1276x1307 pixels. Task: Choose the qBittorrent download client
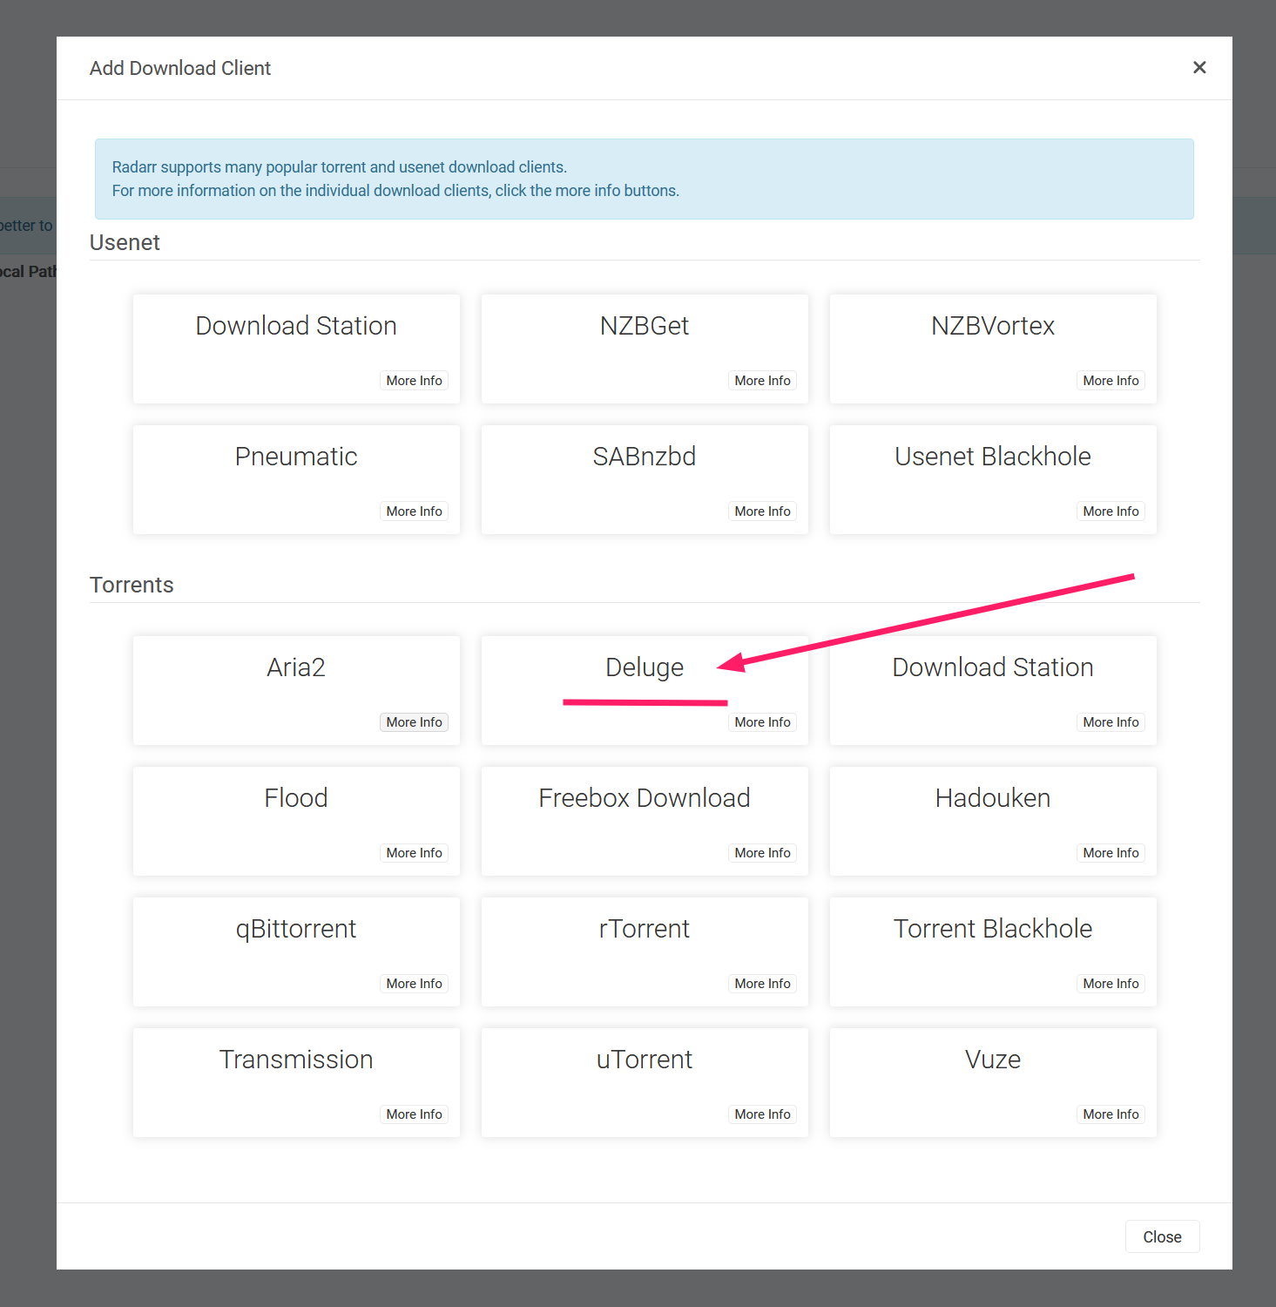pos(296,931)
